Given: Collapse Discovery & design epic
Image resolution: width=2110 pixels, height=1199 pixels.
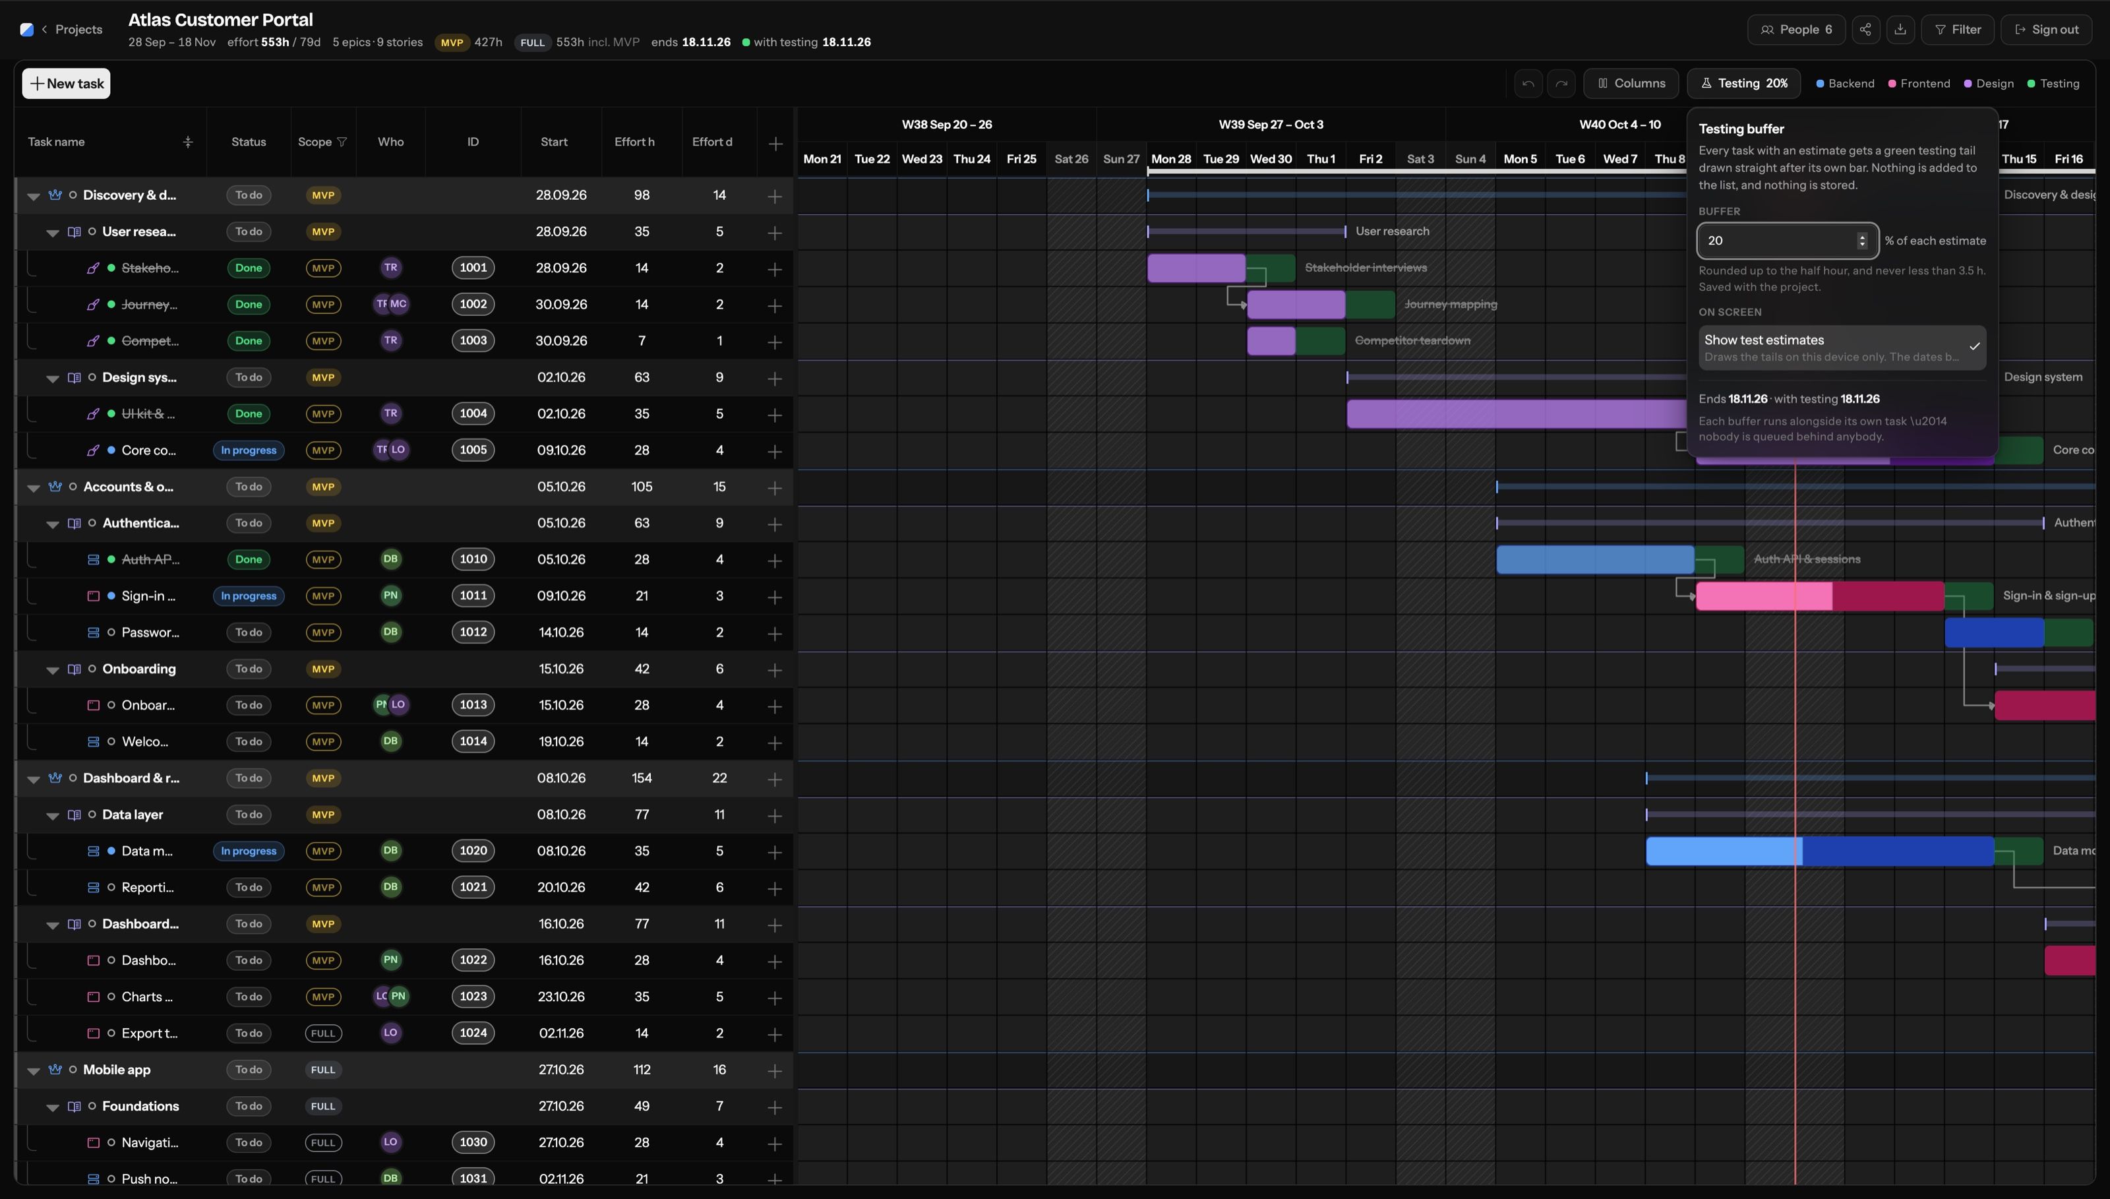Looking at the screenshot, I should [x=33, y=196].
